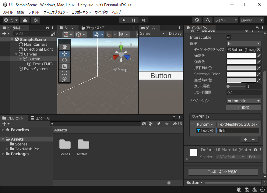Start Play mode
The height and width of the screenshot is (193, 267).
[124, 20]
